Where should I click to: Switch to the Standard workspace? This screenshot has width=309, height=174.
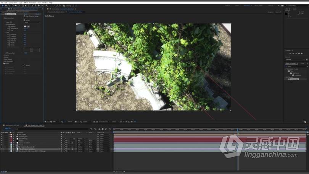pos(247,6)
